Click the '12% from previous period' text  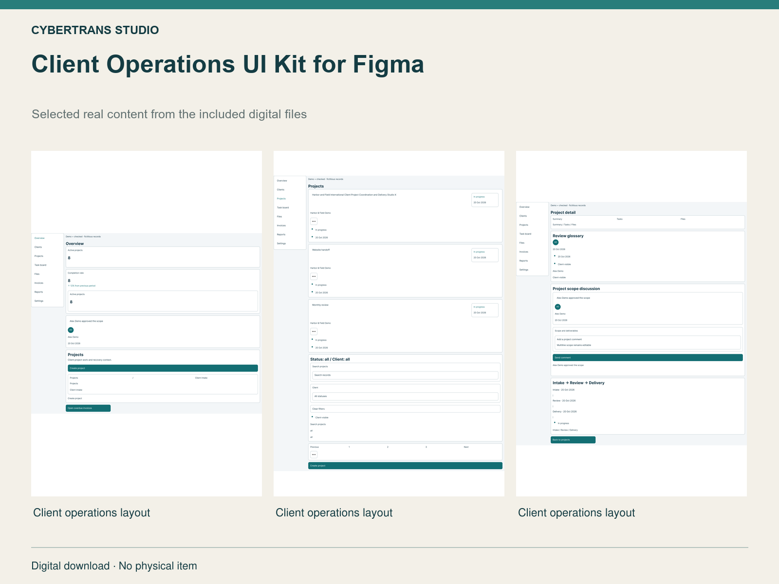pyautogui.click(x=82, y=286)
